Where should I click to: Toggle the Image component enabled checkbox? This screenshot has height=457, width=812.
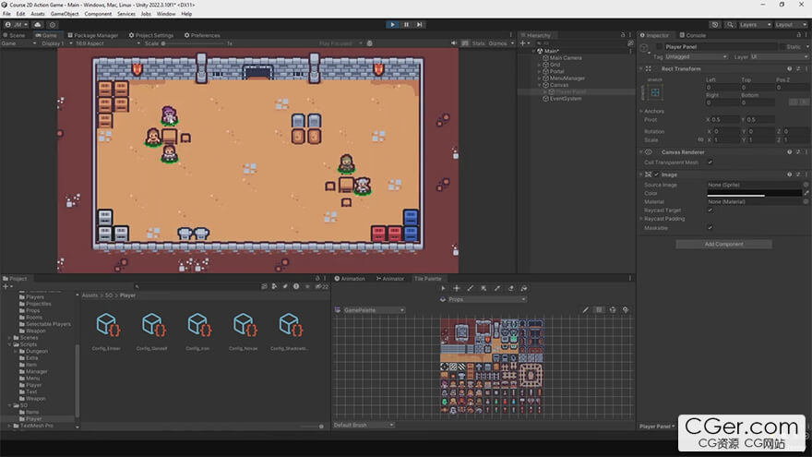[656, 174]
